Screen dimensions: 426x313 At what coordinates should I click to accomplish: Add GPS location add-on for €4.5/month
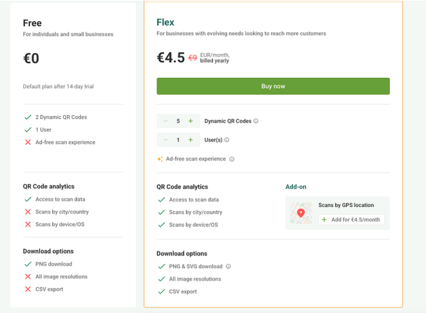coord(352,220)
